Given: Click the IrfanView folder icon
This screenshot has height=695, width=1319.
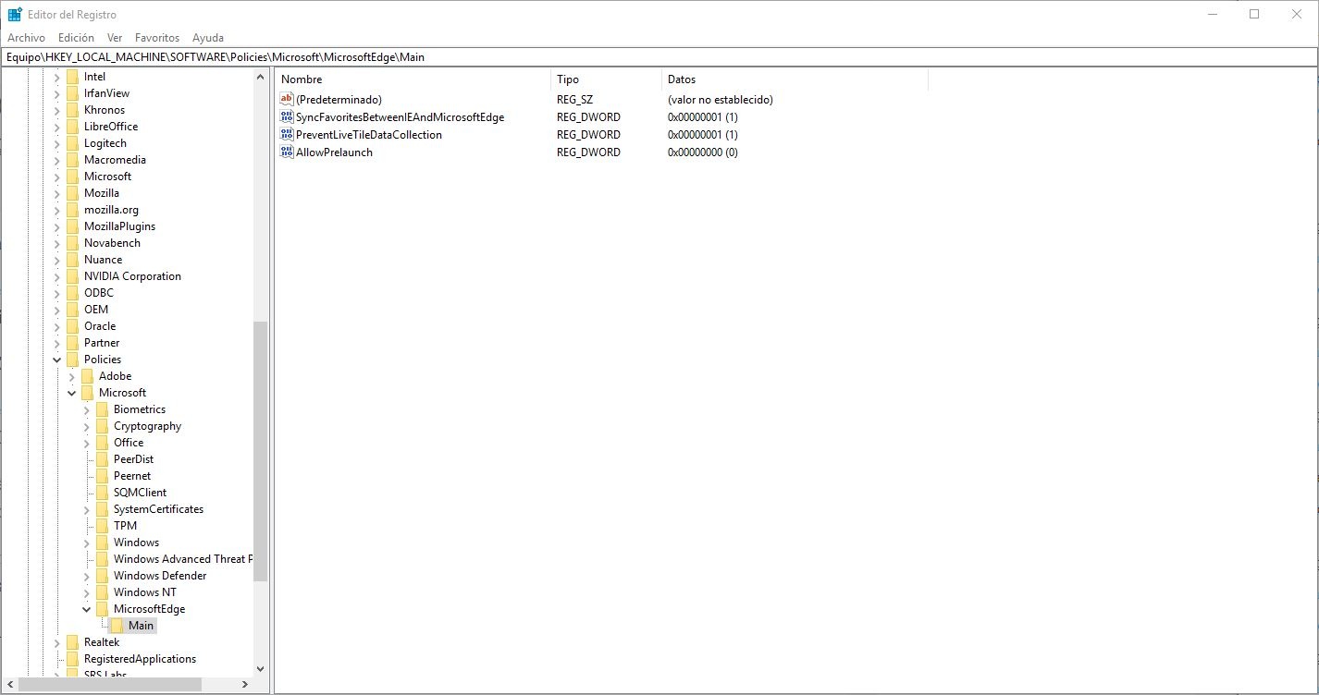Looking at the screenshot, I should coord(72,93).
